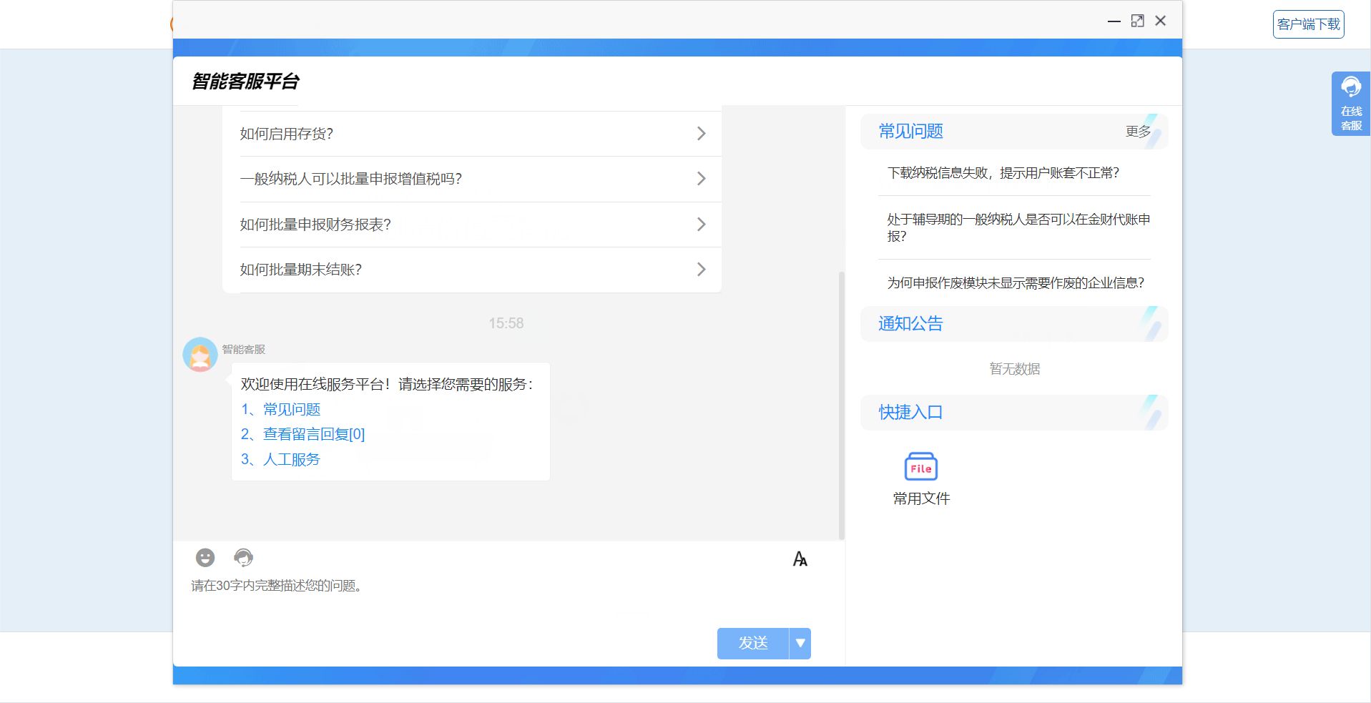Image resolution: width=1371 pixels, height=703 pixels.
Task: Click the smiley emoji icon
Action: (205, 558)
